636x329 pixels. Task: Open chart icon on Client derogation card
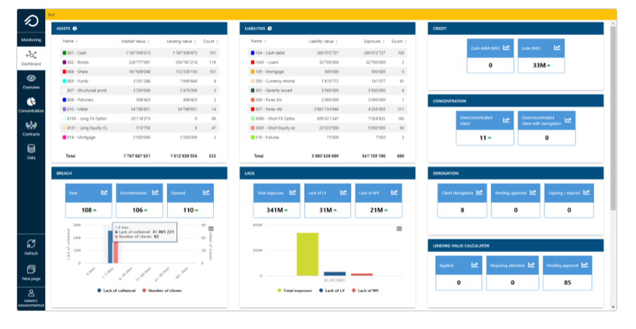pos(480,193)
